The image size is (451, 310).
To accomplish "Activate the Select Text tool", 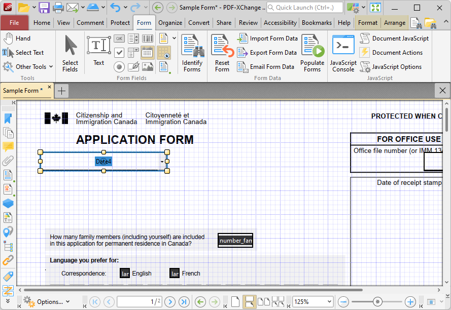I will click(x=23, y=53).
